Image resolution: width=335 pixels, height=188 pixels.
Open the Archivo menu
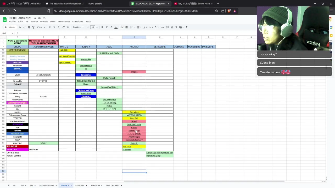click(x=12, y=21)
